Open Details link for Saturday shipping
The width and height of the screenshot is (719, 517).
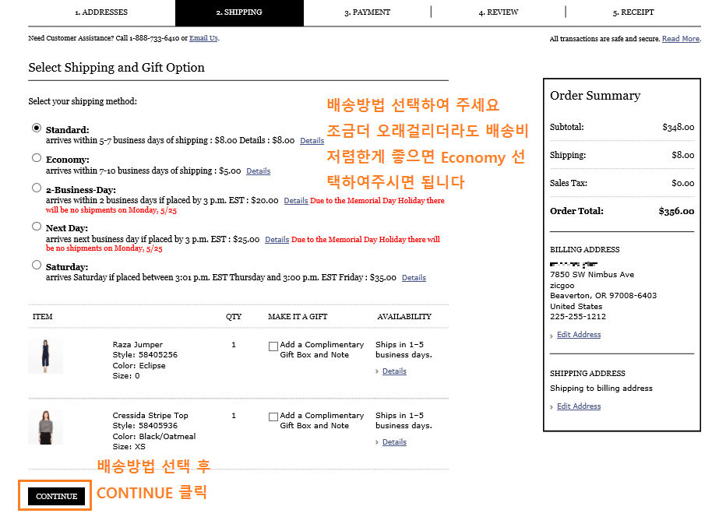coord(414,278)
